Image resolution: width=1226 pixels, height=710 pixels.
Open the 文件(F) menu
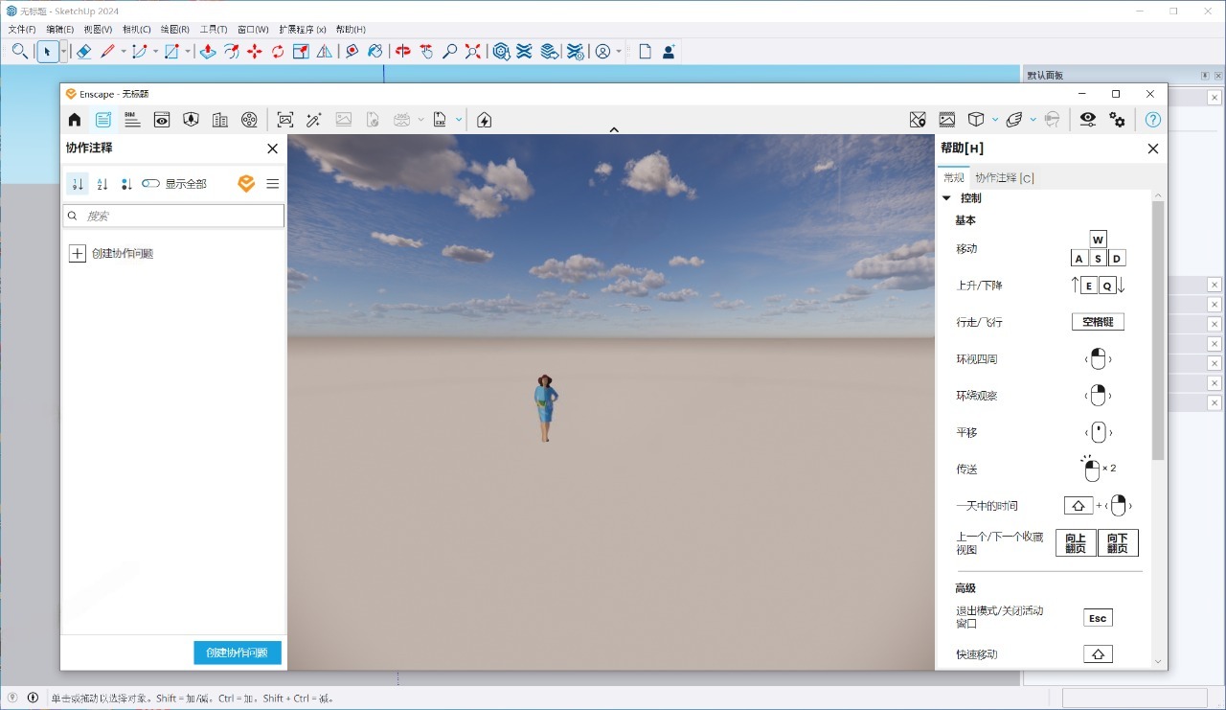(x=21, y=30)
